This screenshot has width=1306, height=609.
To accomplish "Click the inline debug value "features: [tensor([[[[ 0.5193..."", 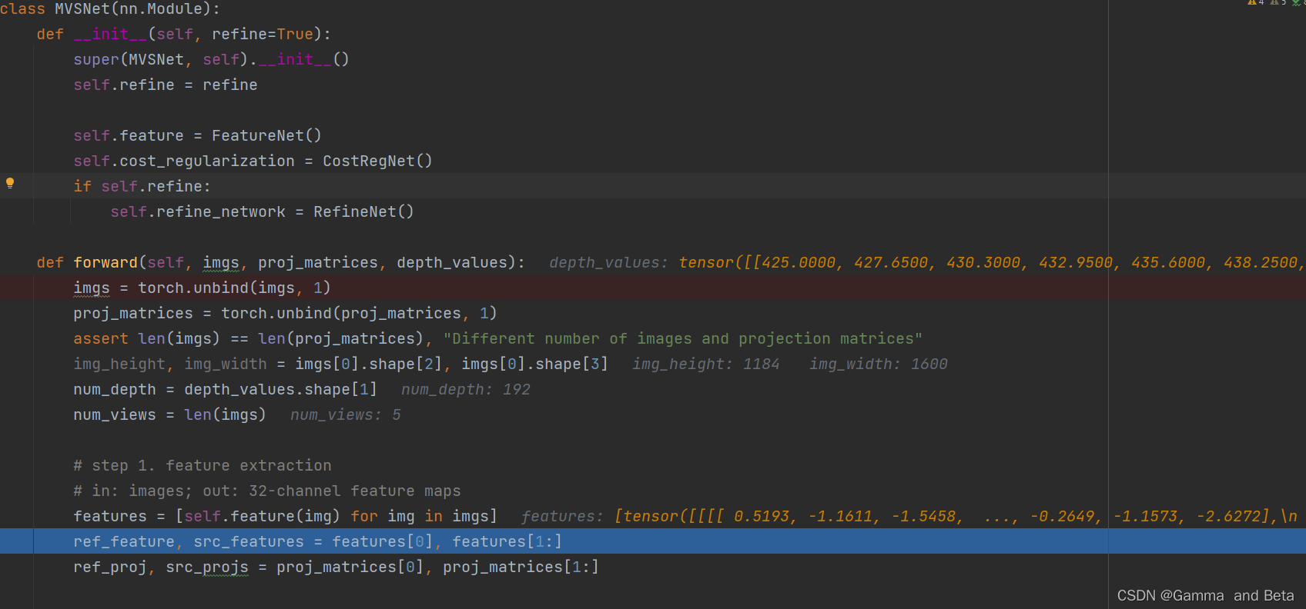I will click(909, 516).
